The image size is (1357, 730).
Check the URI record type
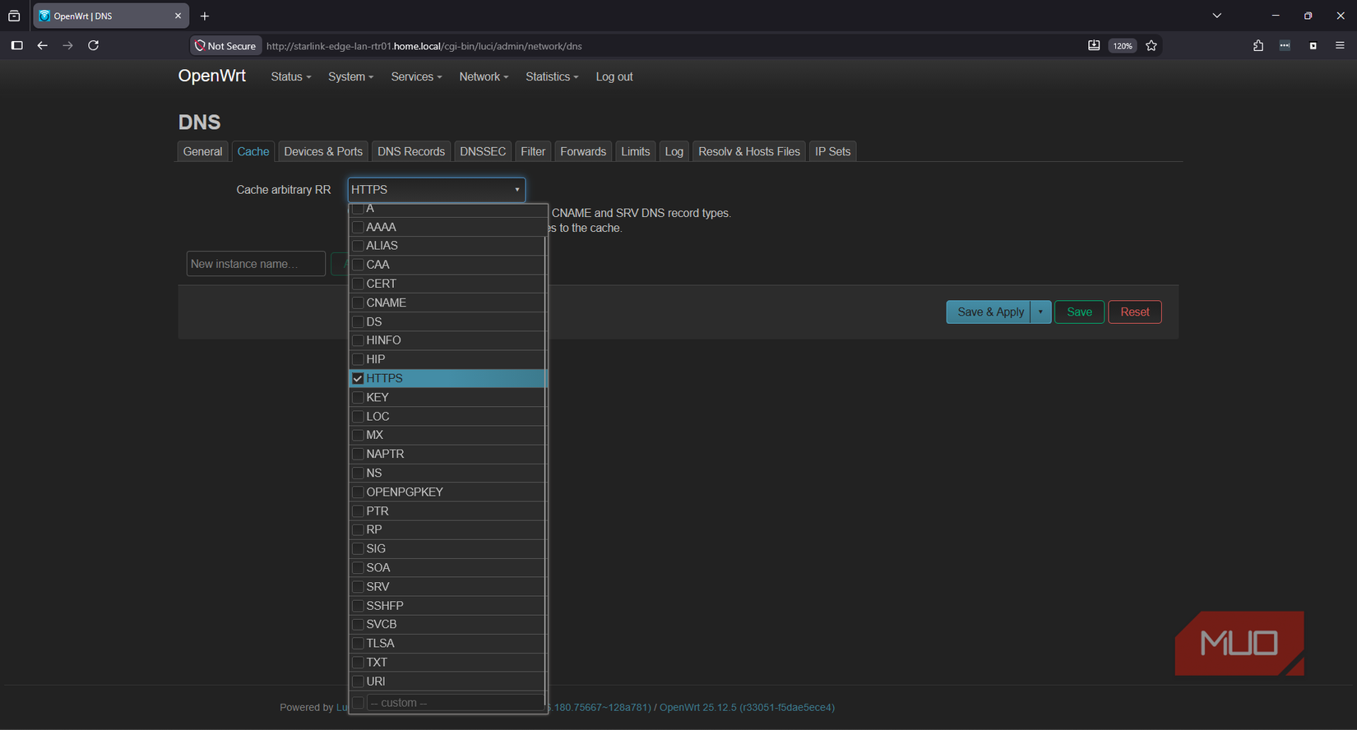358,681
